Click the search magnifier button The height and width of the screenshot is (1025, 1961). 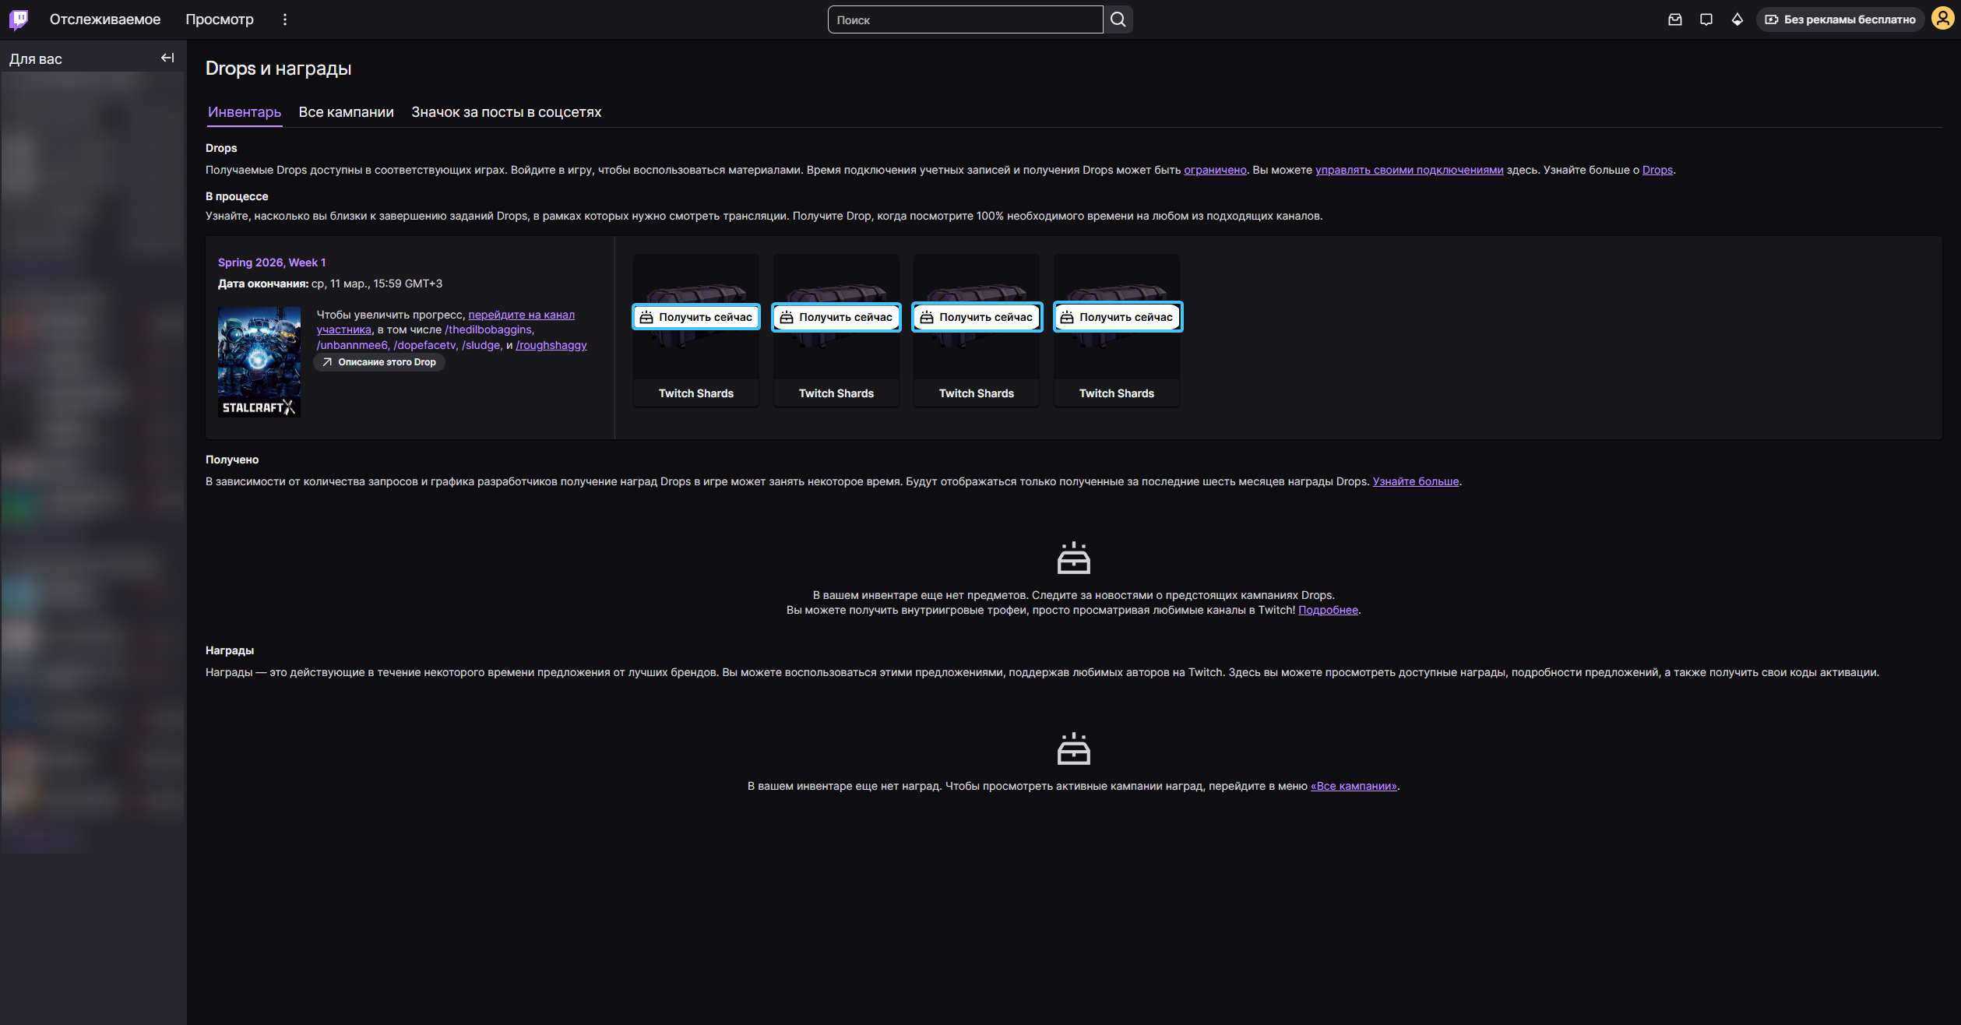click(1118, 19)
